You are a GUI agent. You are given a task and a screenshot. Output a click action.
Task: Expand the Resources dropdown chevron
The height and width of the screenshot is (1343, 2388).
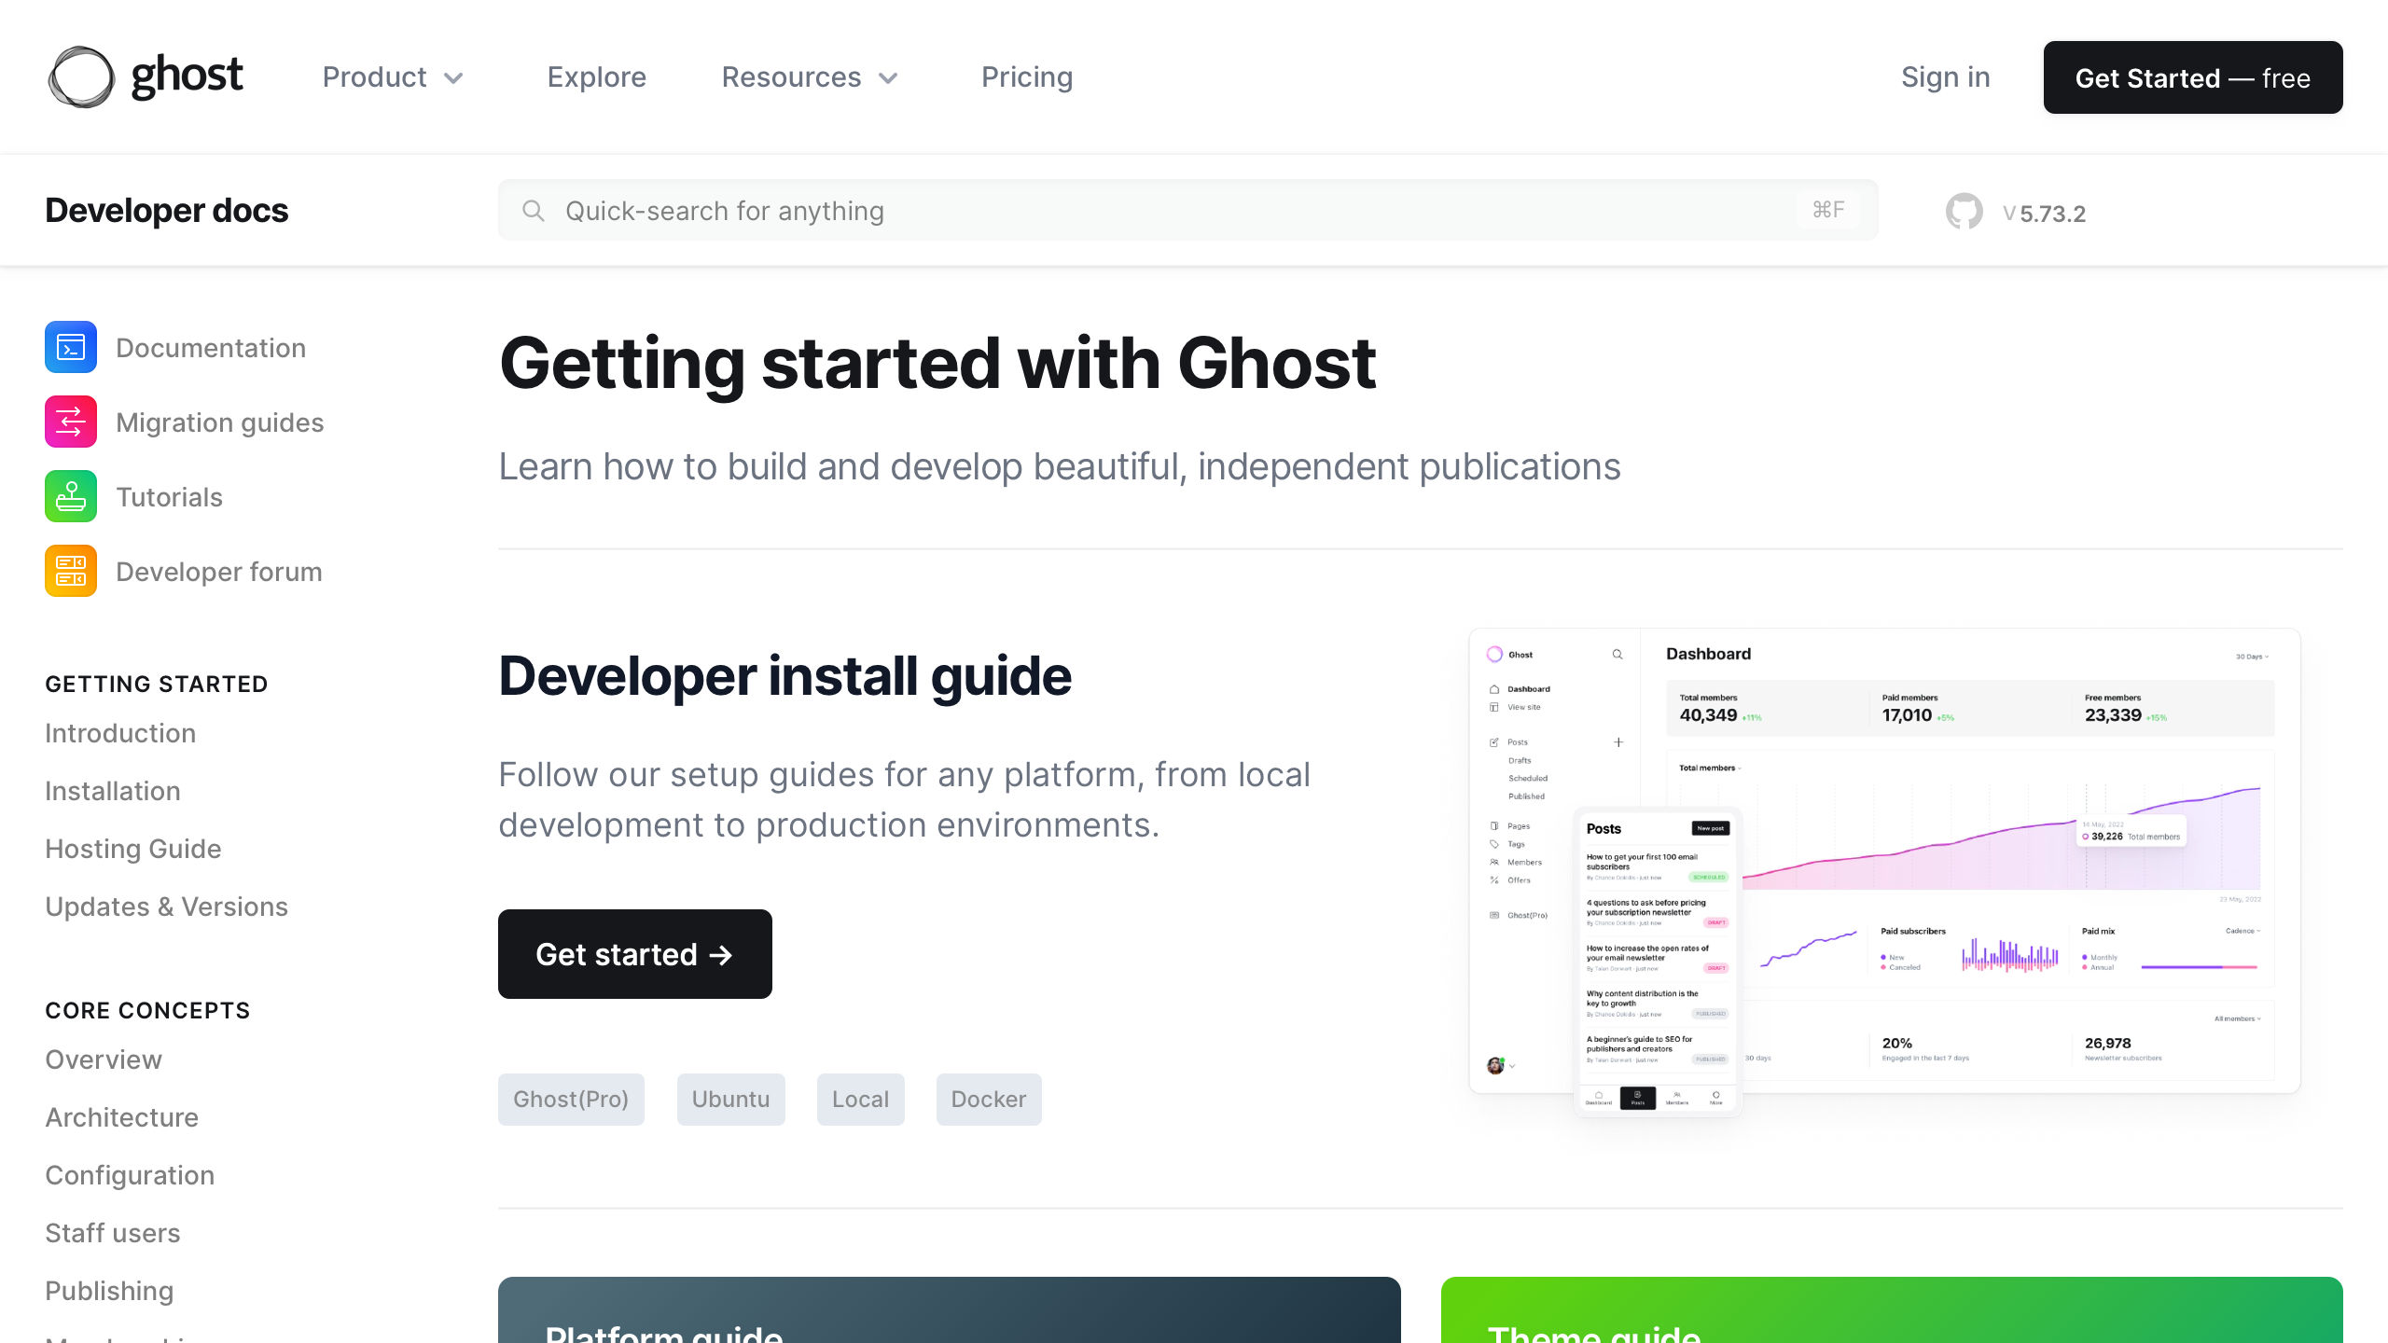pyautogui.click(x=888, y=78)
